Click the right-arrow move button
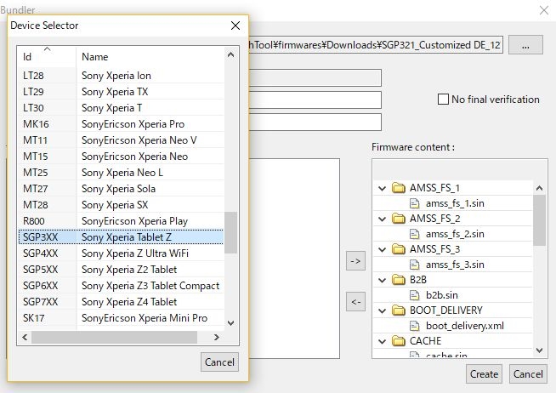The height and width of the screenshot is (393, 556). tap(356, 261)
